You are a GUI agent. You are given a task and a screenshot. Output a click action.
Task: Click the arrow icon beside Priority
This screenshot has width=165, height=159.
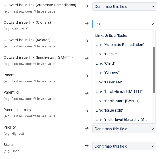click(86, 128)
